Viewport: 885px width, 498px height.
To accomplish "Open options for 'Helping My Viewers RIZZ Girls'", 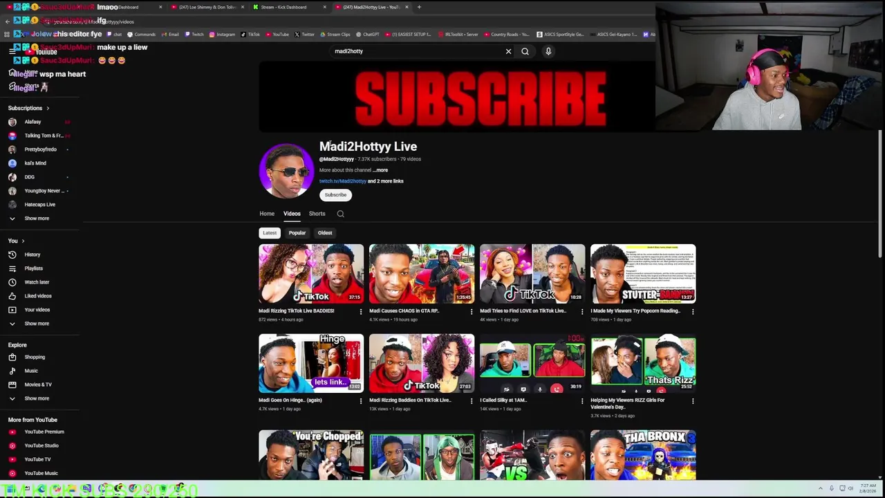I will coord(692,400).
